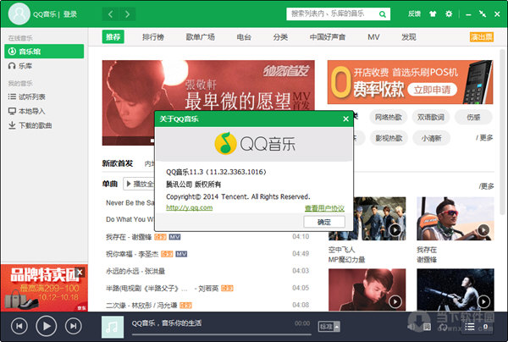Switch to the 分类 tab
Viewport: 508px width, 342px height.
tap(280, 37)
